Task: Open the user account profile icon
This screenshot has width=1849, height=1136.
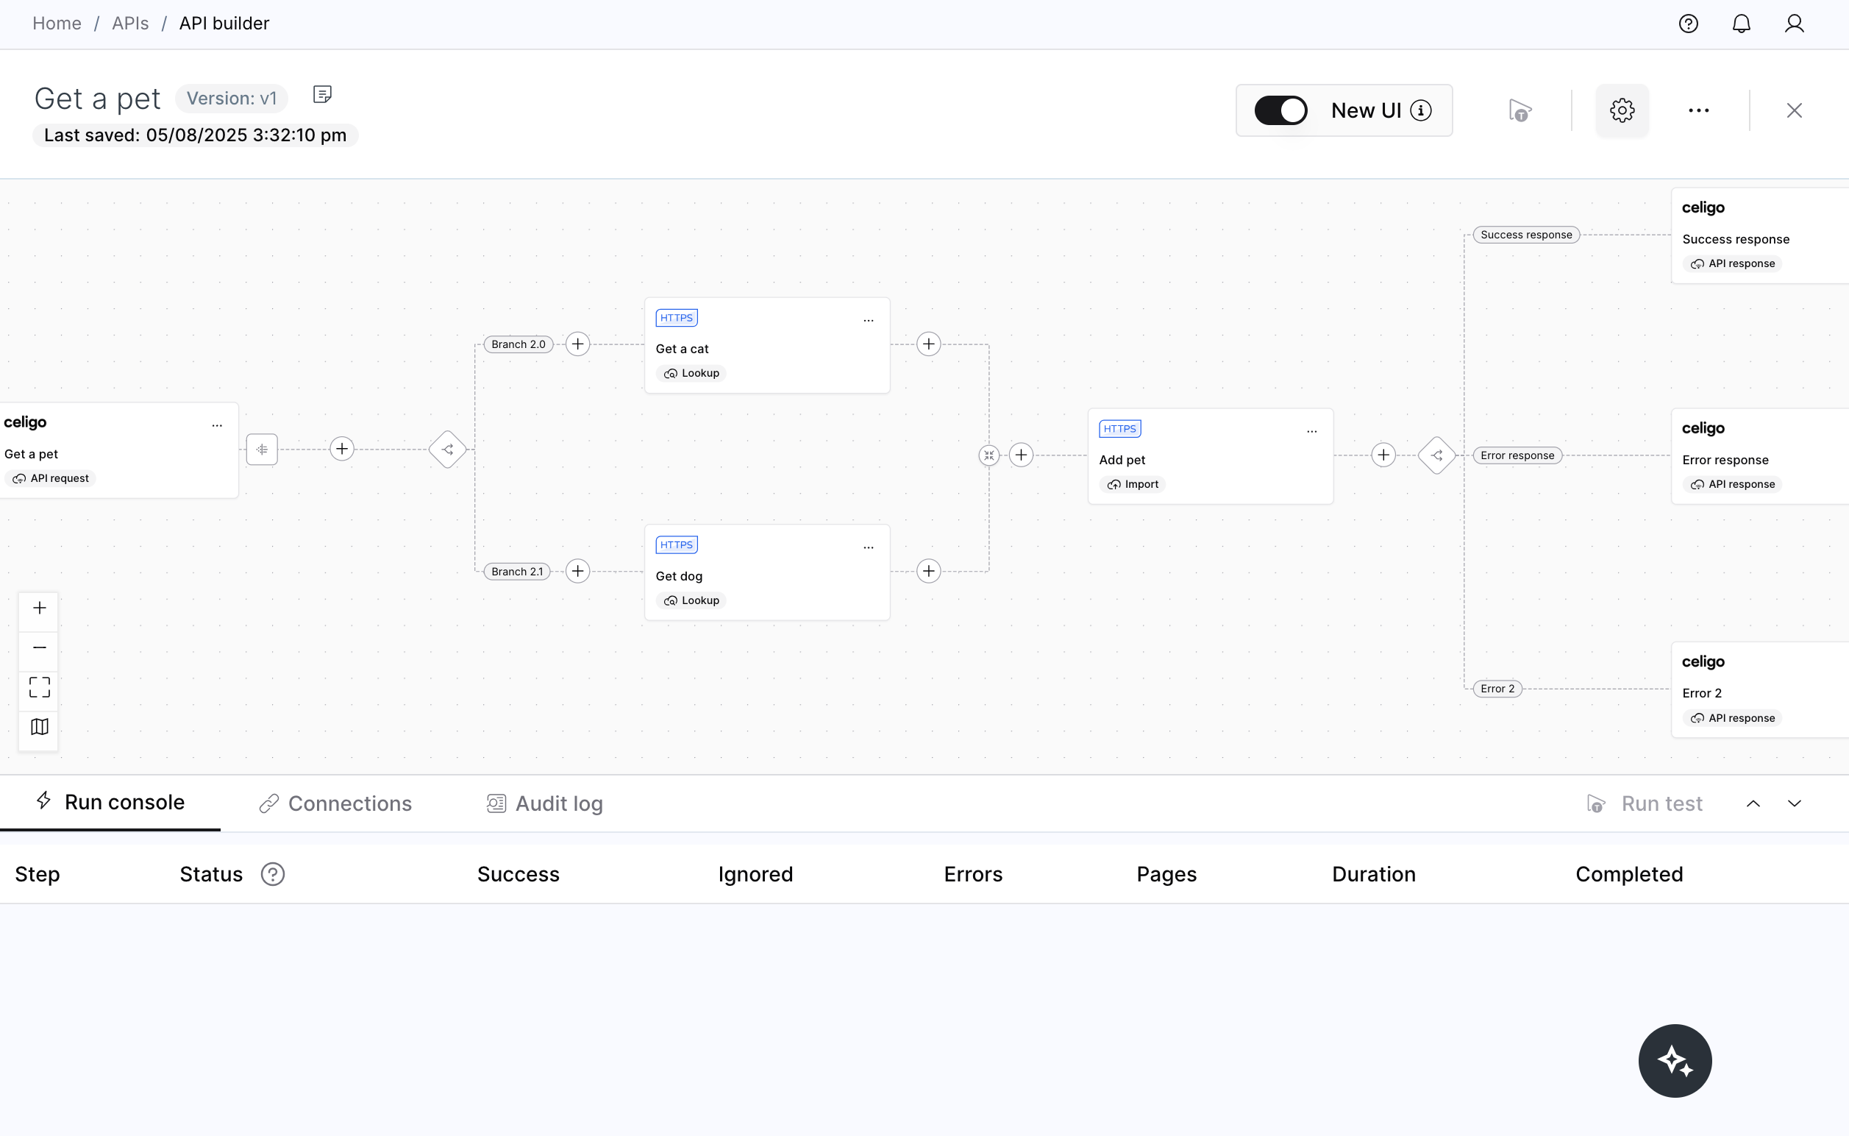Action: pos(1794,24)
